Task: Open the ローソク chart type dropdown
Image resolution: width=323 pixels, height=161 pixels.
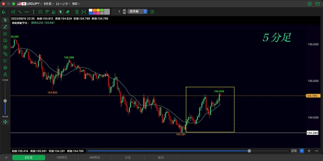Action: point(63,4)
